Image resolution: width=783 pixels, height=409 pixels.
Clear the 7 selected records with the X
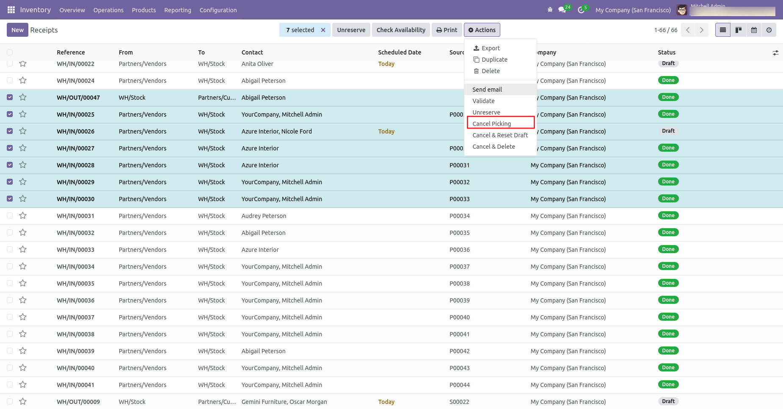coord(323,30)
